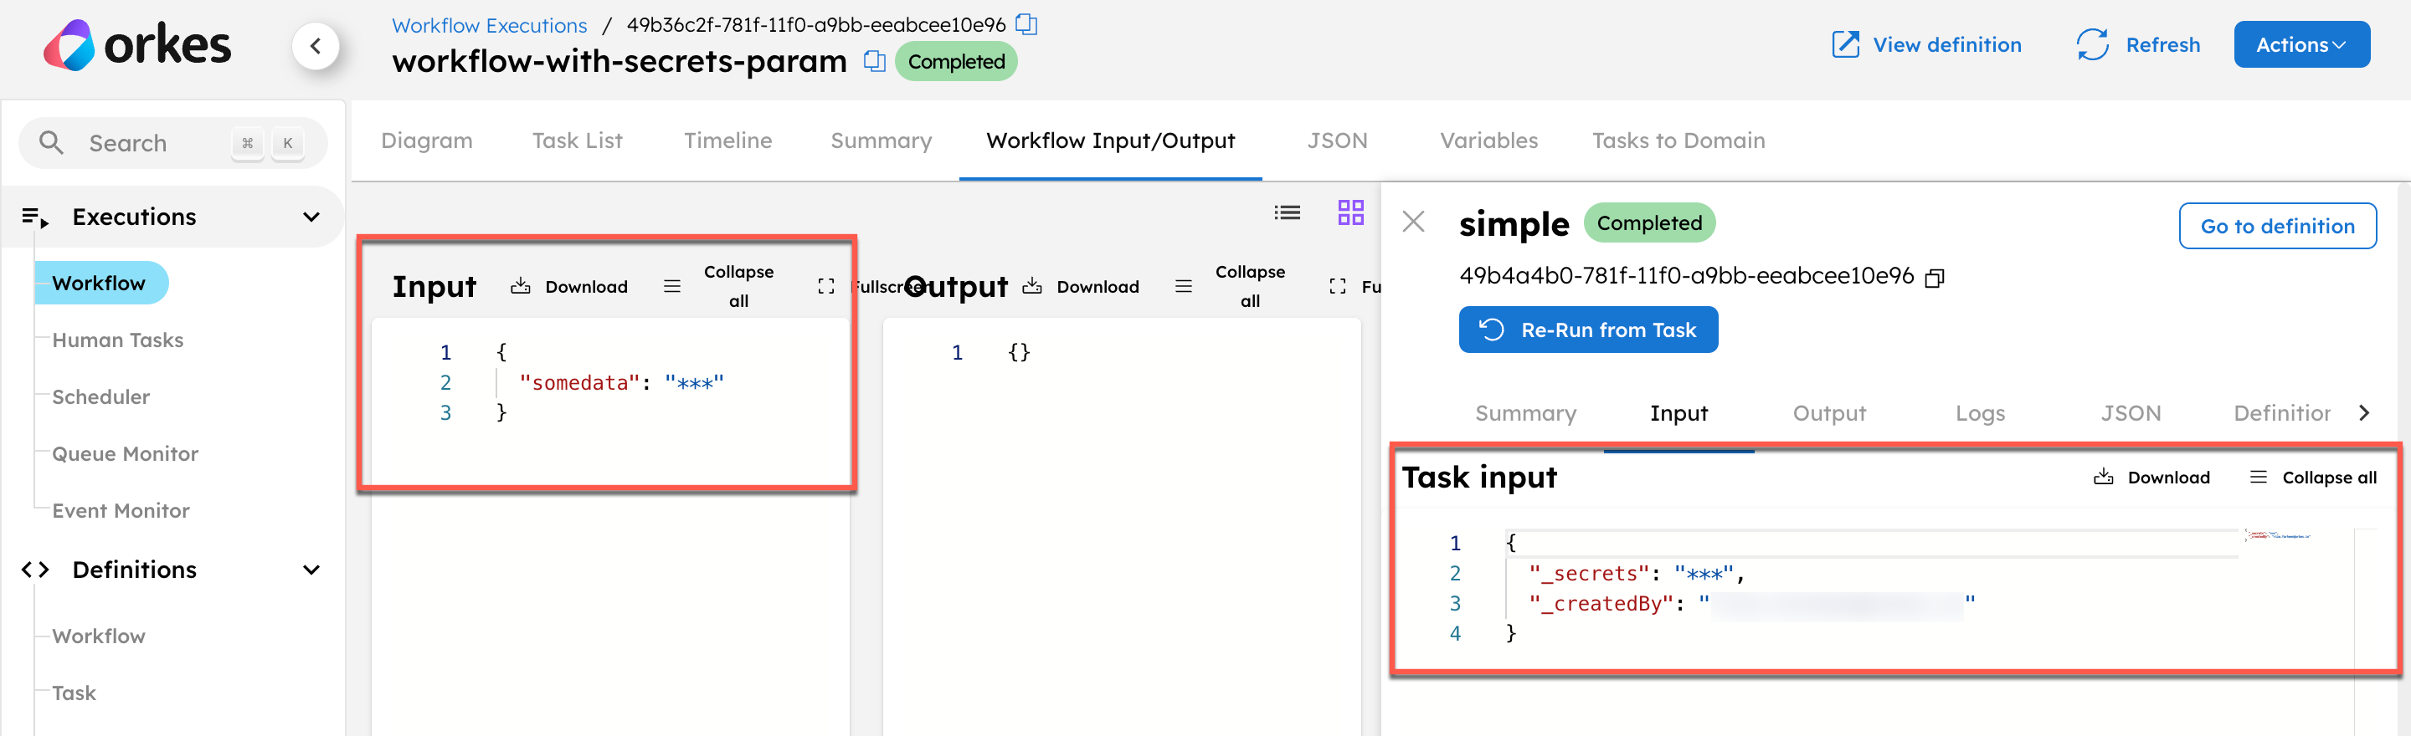Click the "somedata" key in Input JSON

point(579,382)
